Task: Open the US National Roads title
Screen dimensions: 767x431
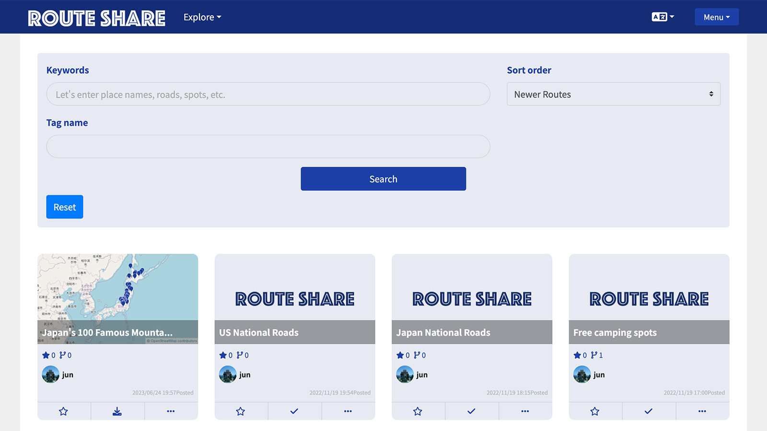Action: pos(259,332)
